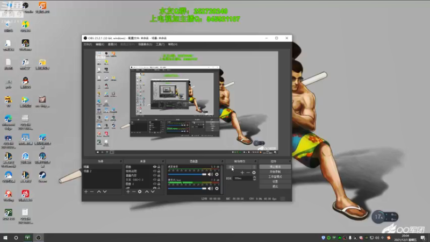Toggle the lock on the 文本 (GDI+) 2 source
The width and height of the screenshot is (430, 242).
pyautogui.click(x=159, y=180)
